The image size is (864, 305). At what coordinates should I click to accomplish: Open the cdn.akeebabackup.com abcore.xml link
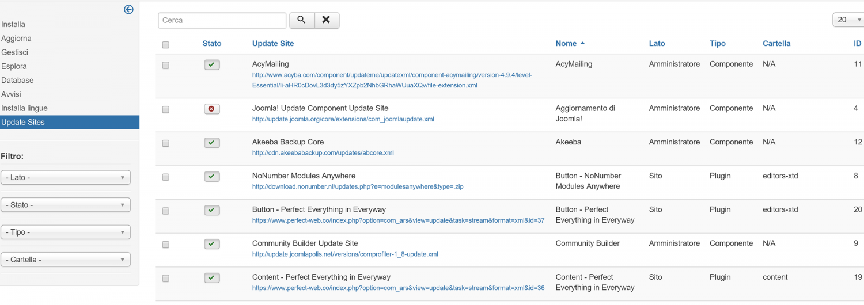[x=323, y=153]
